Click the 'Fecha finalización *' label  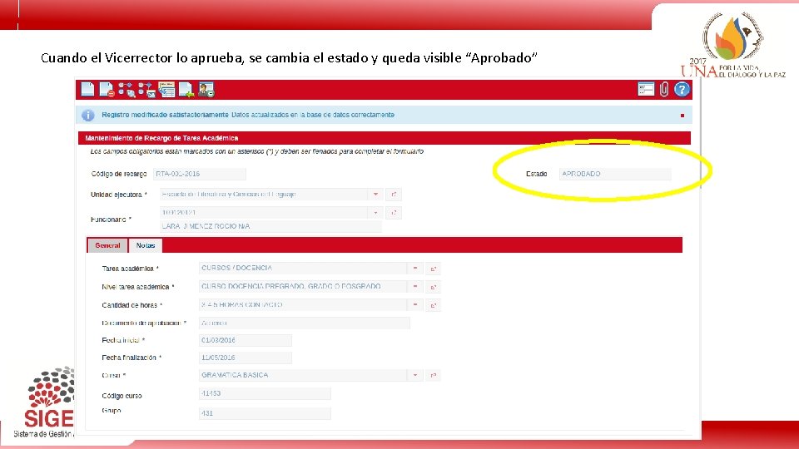[x=132, y=358]
